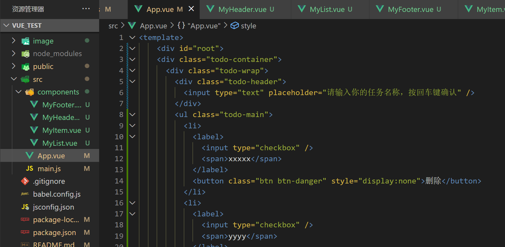Click the braces icon before "App.vue" breadcrumb
The image size is (505, 247).
[x=181, y=25]
